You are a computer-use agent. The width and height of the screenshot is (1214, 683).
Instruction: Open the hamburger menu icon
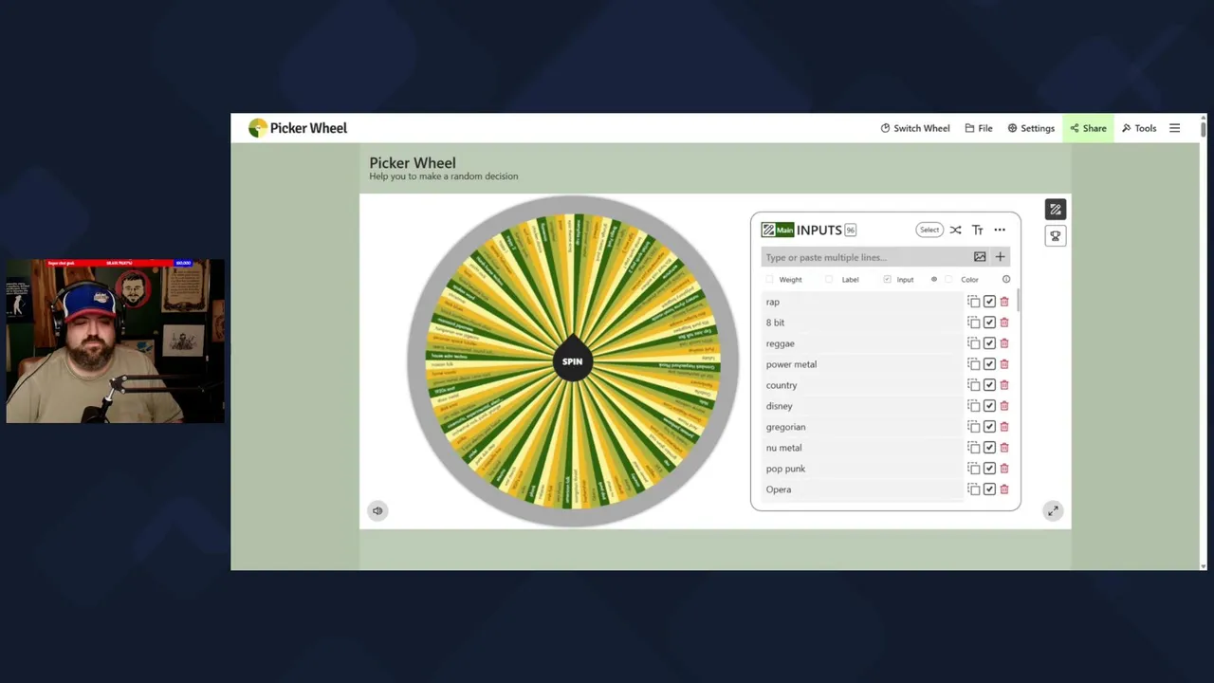[x=1174, y=128]
